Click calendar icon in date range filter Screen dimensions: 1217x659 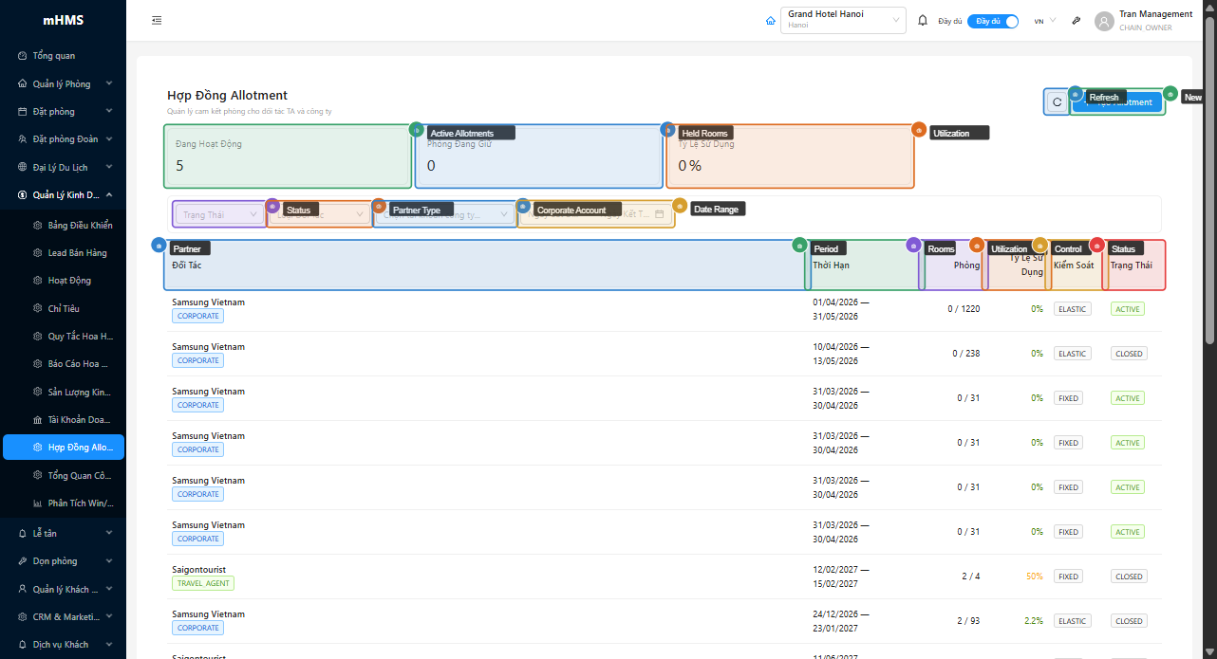tap(660, 214)
